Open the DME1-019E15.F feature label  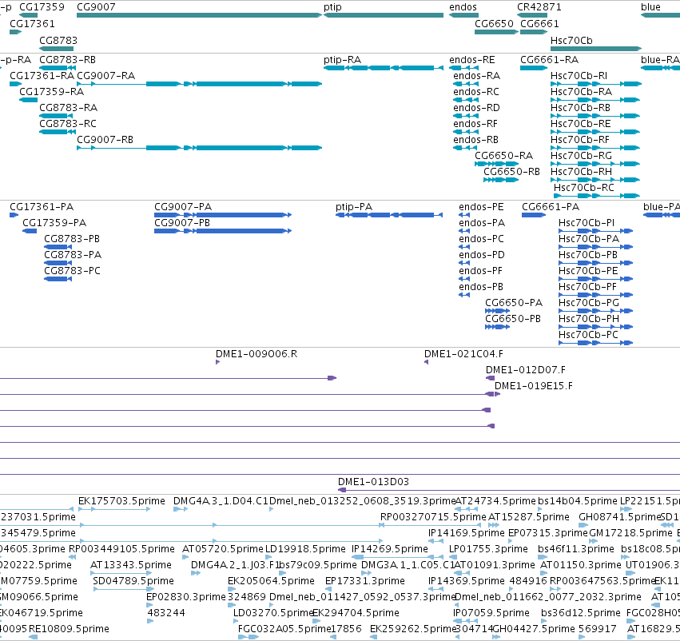534,385
